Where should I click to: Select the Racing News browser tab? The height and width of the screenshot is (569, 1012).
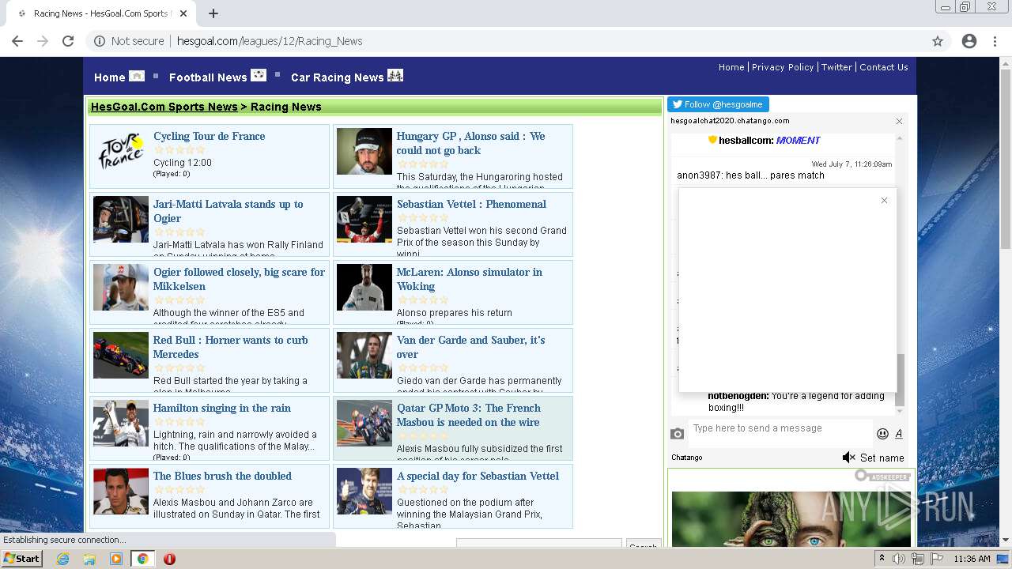(101, 13)
